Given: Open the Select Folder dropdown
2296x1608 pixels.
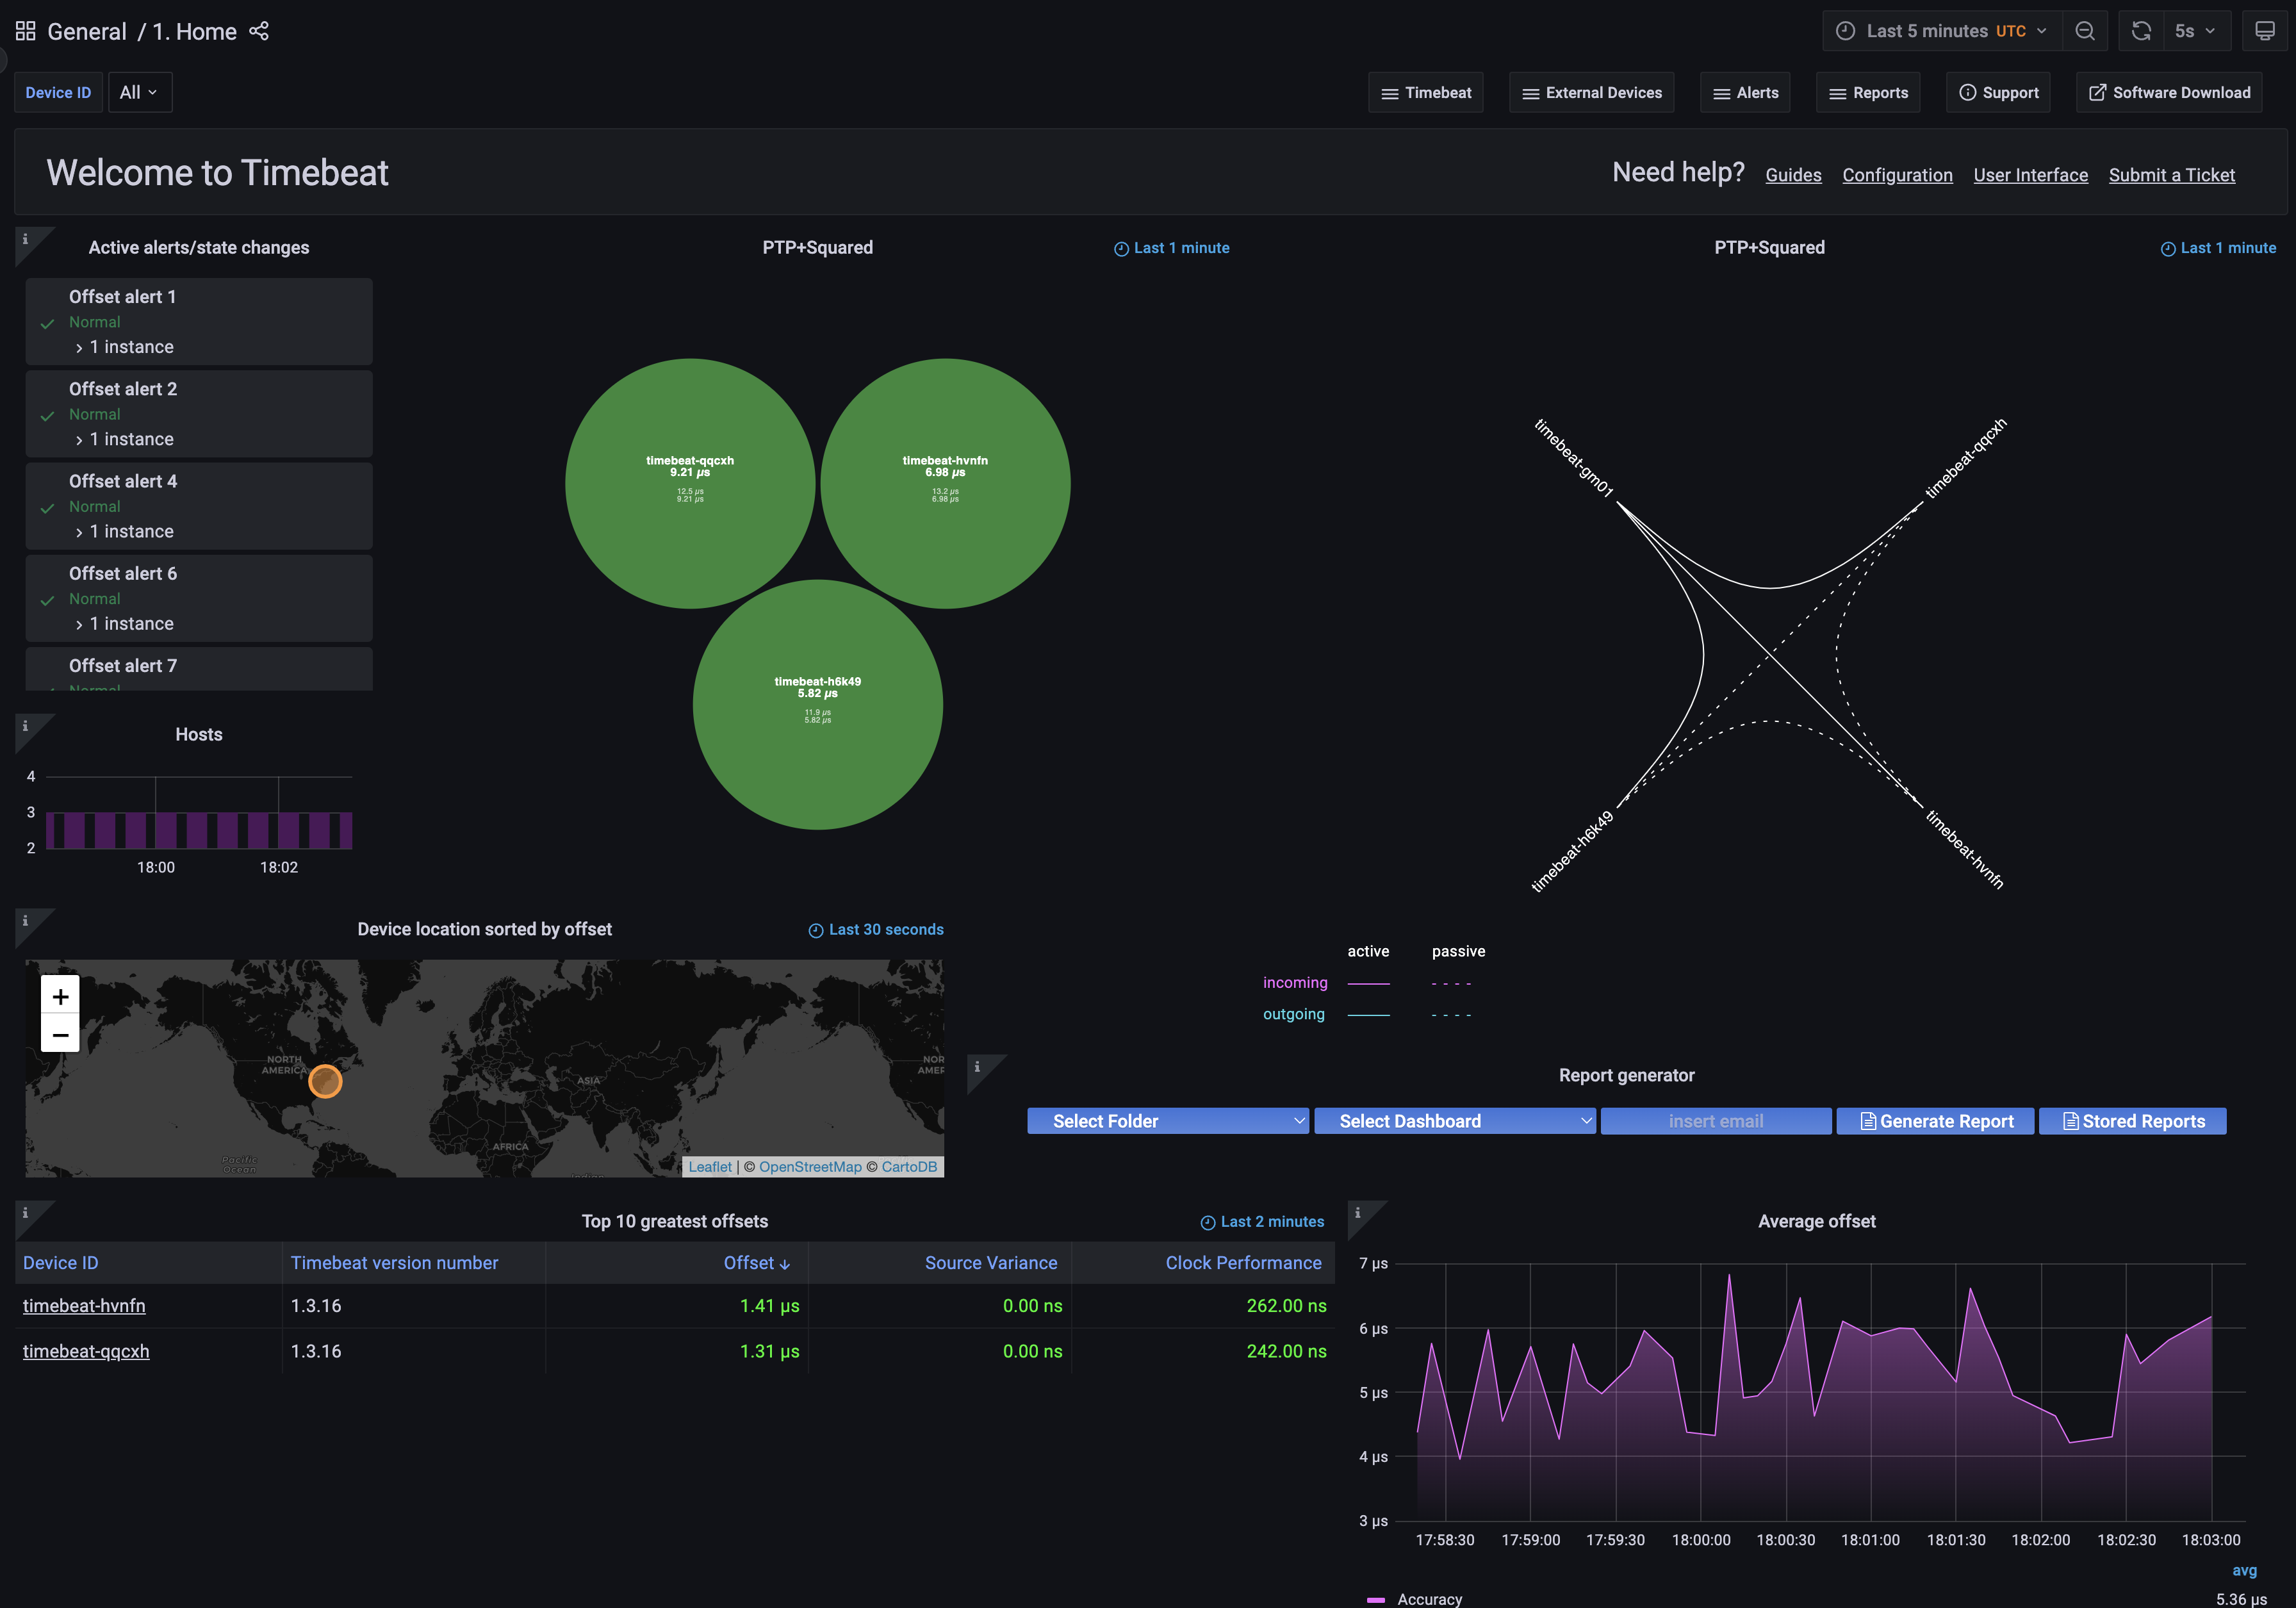Looking at the screenshot, I should (x=1167, y=1121).
